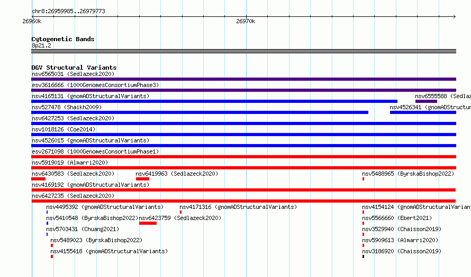The width and height of the screenshot is (471, 277).
Task: Select the esv3616666 1000GenomesConsortiumPhase3 label
Action: point(95,85)
